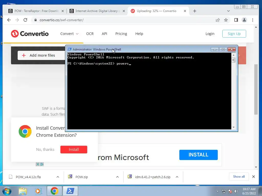Close the downloads bar
Screen dimensions: 262x196
254,177
